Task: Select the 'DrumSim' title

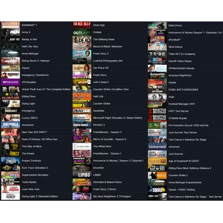Action: click(99, 168)
